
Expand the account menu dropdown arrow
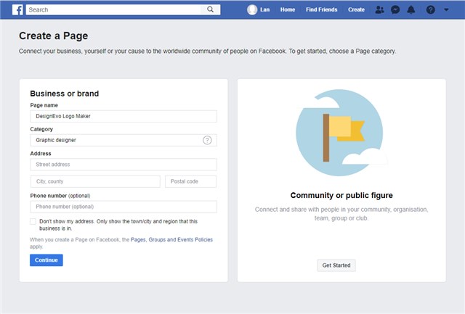click(447, 10)
